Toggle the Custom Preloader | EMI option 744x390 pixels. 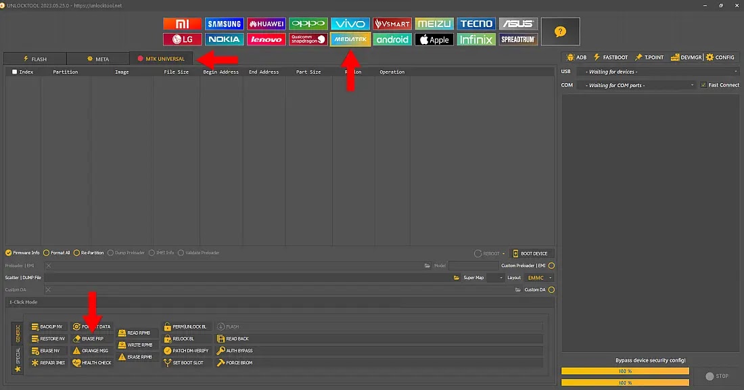click(x=551, y=266)
